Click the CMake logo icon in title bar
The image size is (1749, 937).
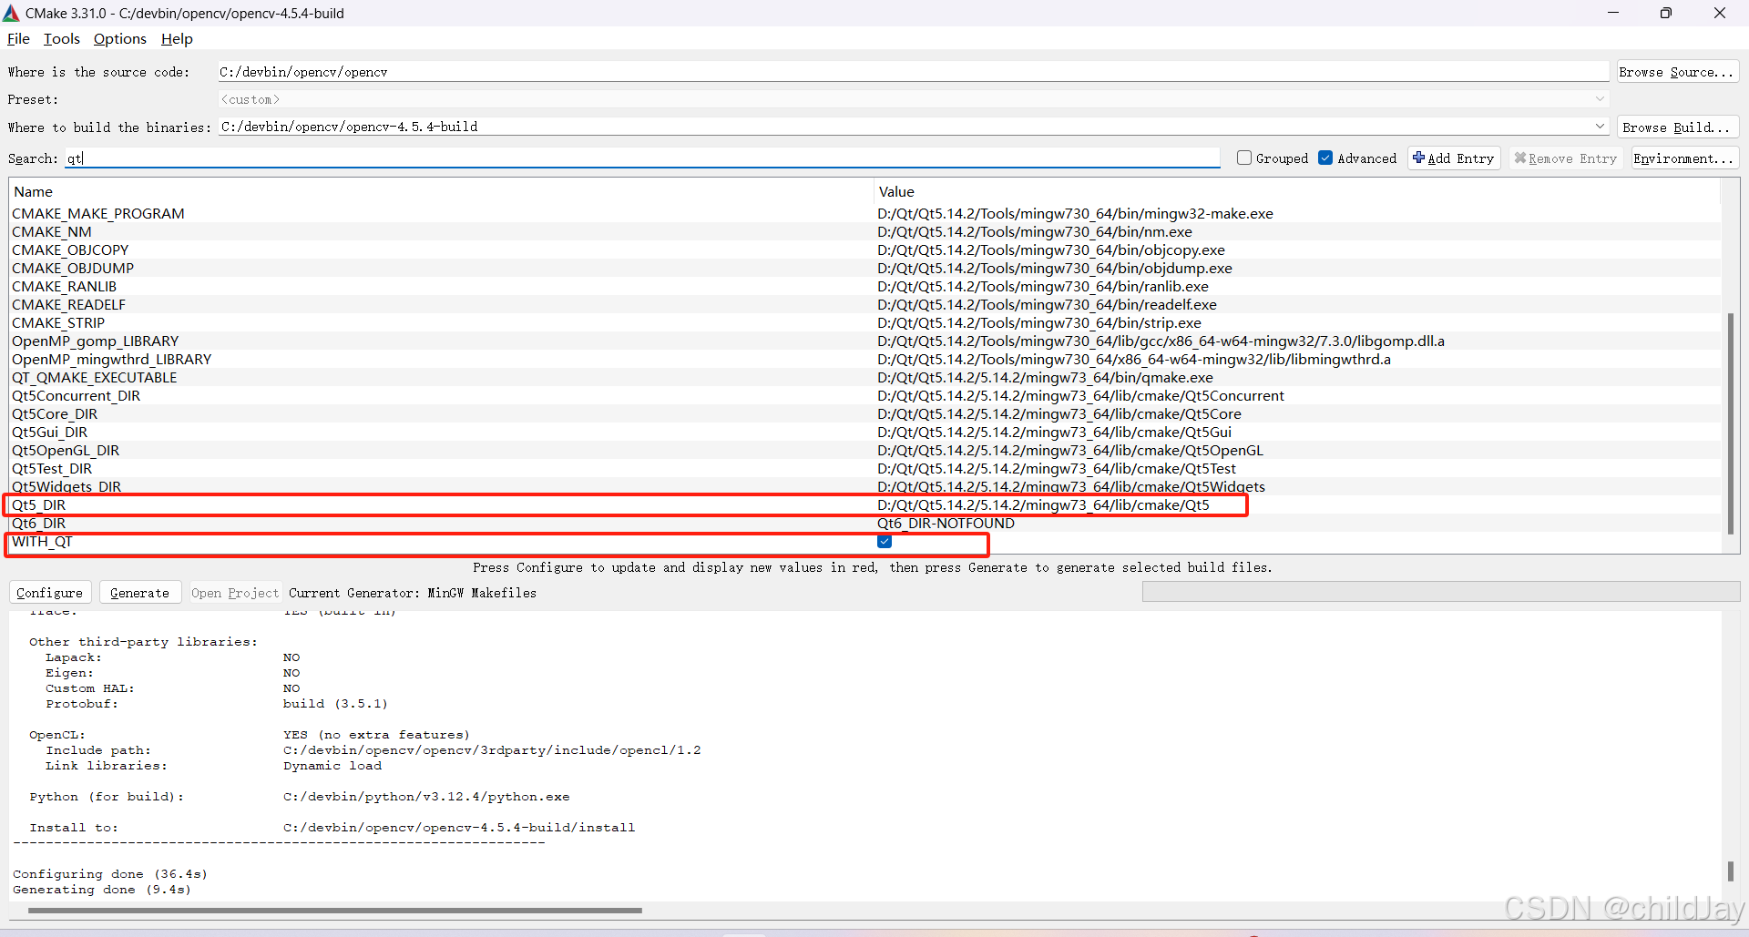(11, 13)
